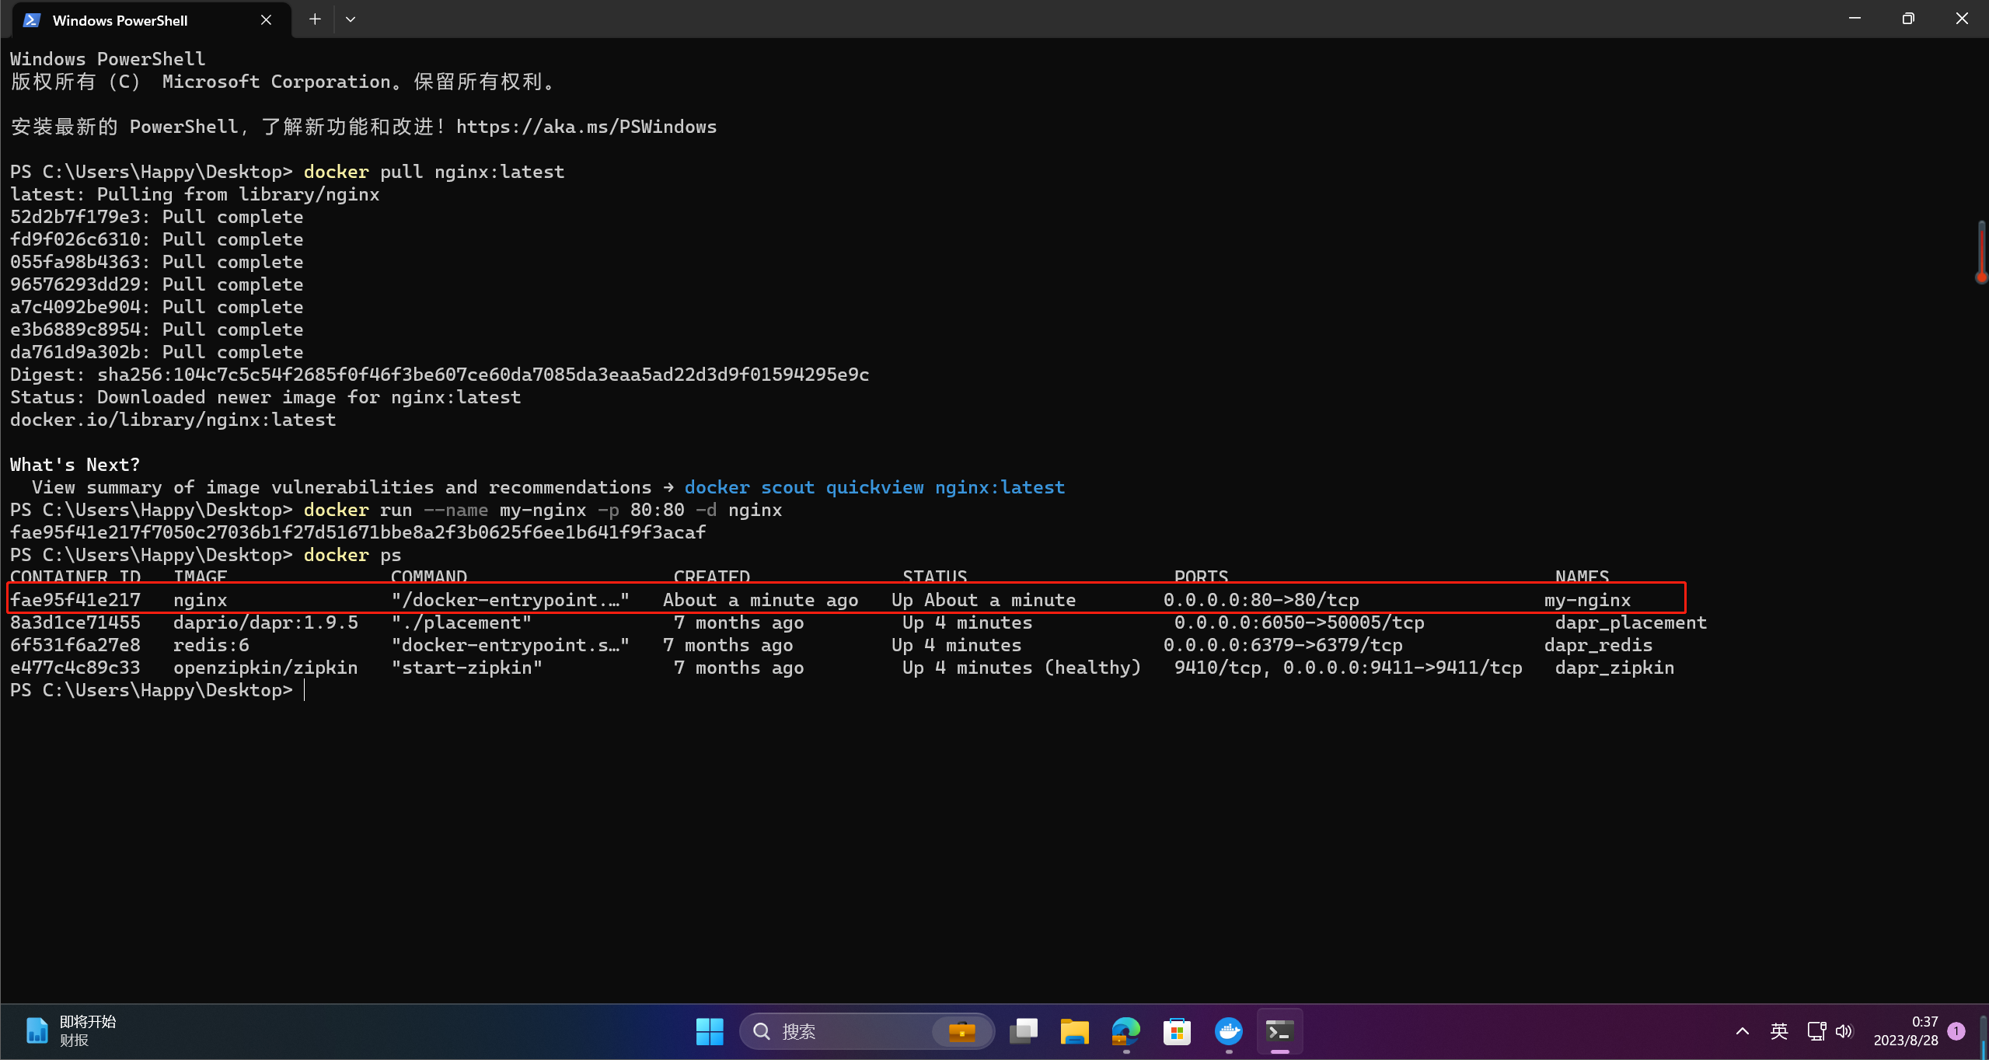Click the text "docker scout quickview nginx:latest"
The height and width of the screenshot is (1060, 1989).
point(874,487)
